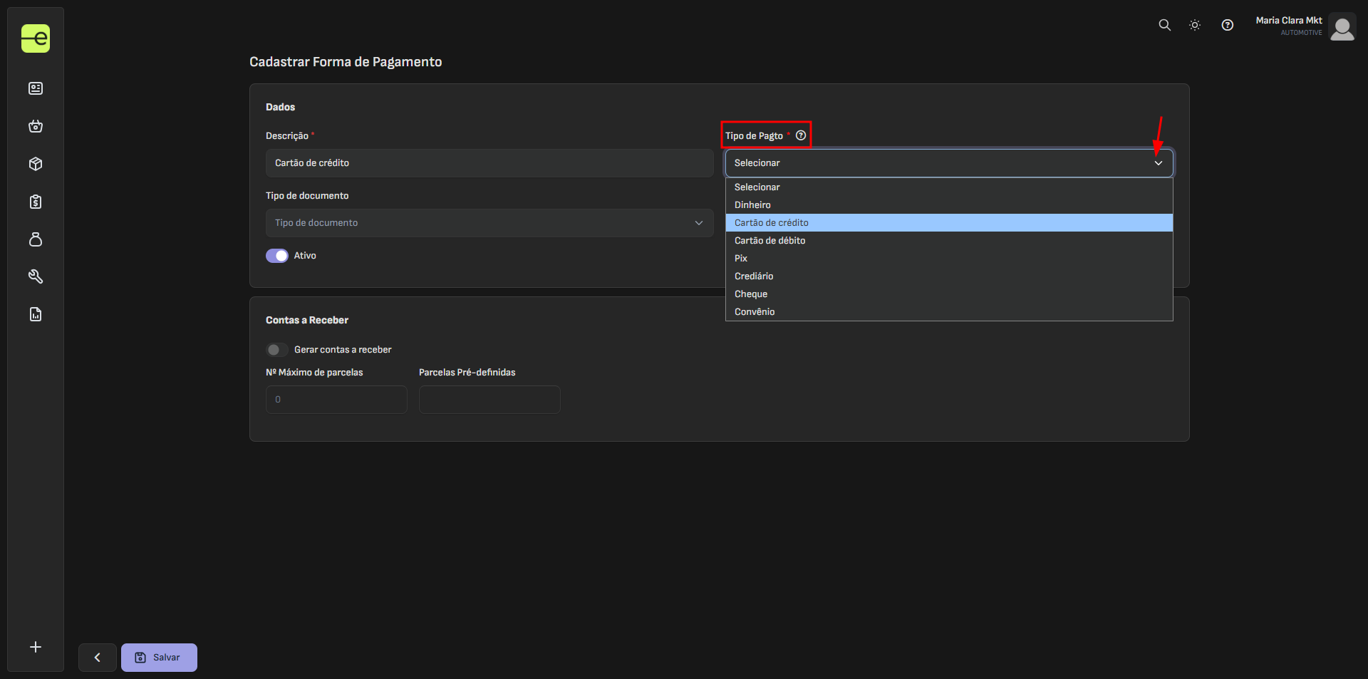Viewport: 1368px width, 679px height.
Task: Click the green app logo in sidebar
Action: pos(36,38)
